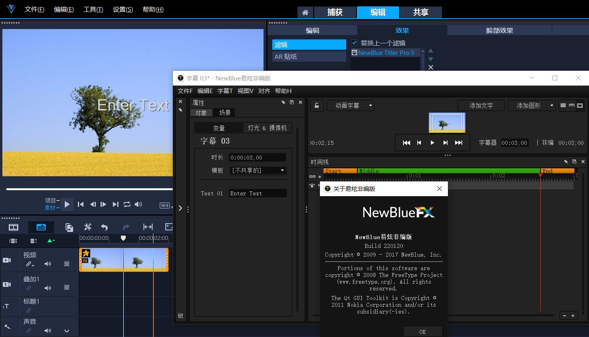Viewport: 589px width, 337px height.
Task: Float the 时间线 panel
Action: 574,162
